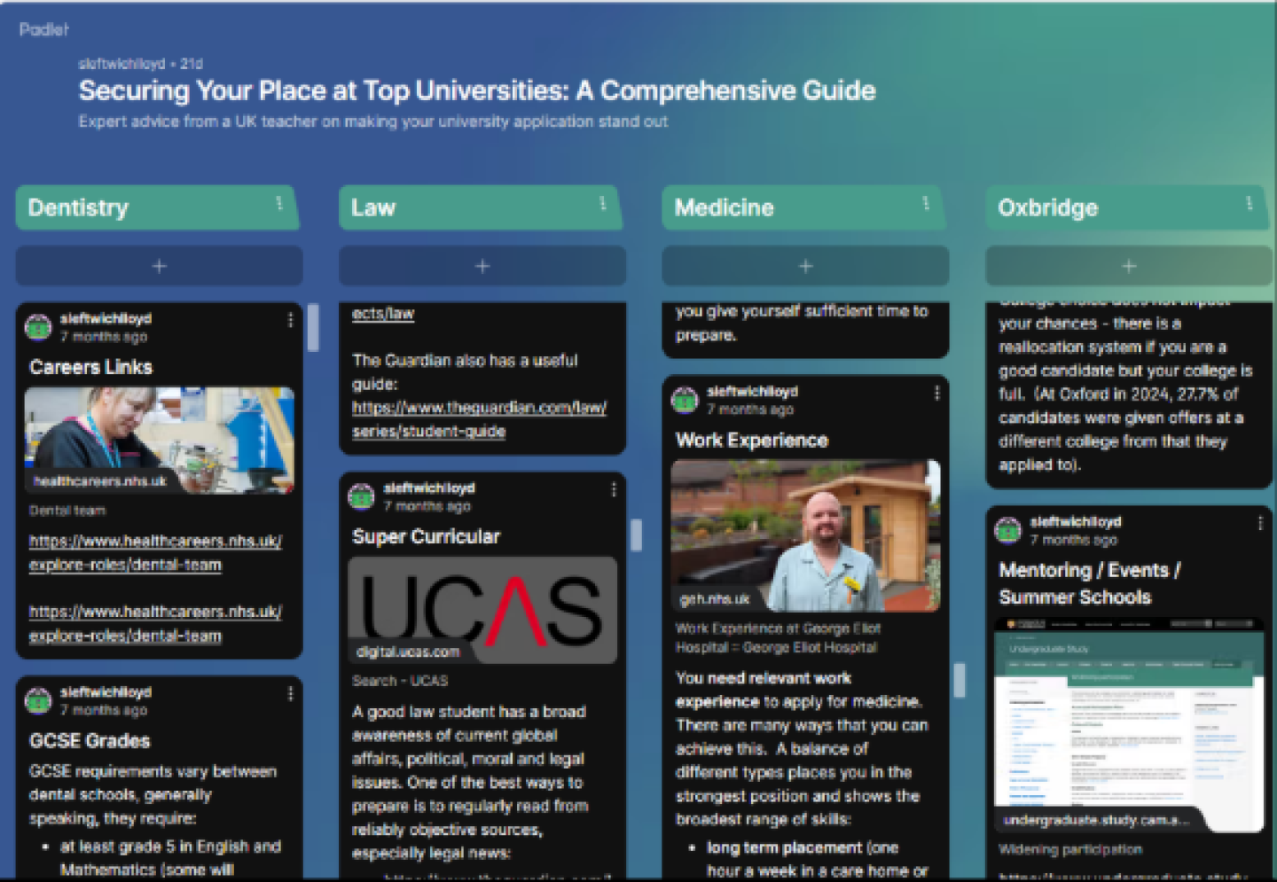Open the George Eliot Hospital photo

[x=805, y=535]
